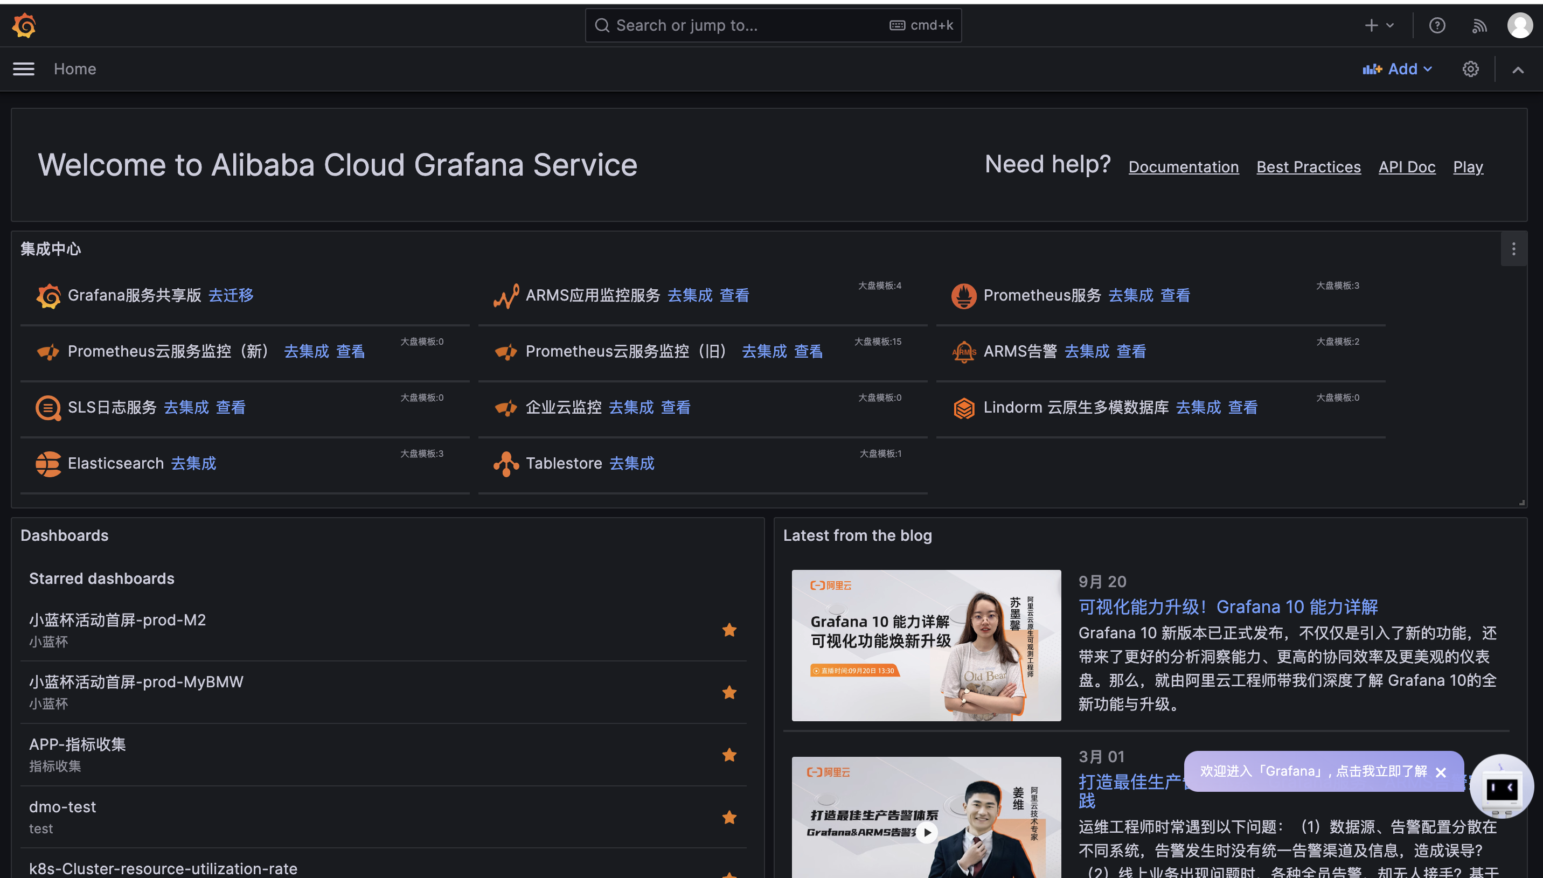
Task: Click the Prometheus服务 flame icon
Action: click(x=963, y=296)
